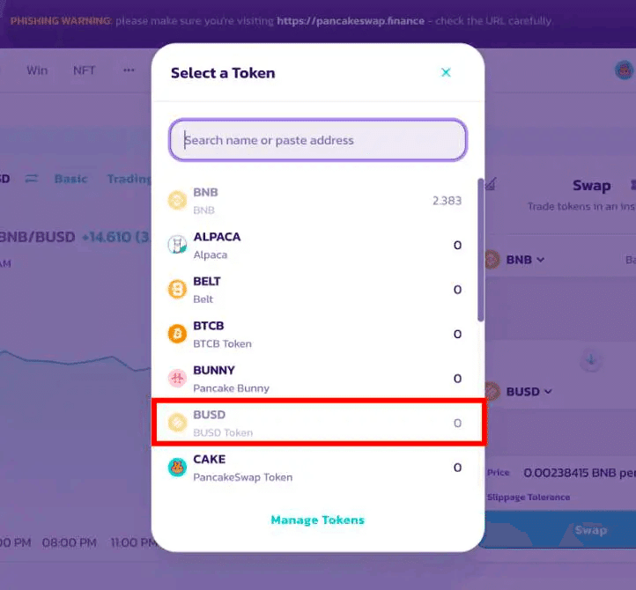636x590 pixels.
Task: Select the BUSD token row
Action: point(318,423)
